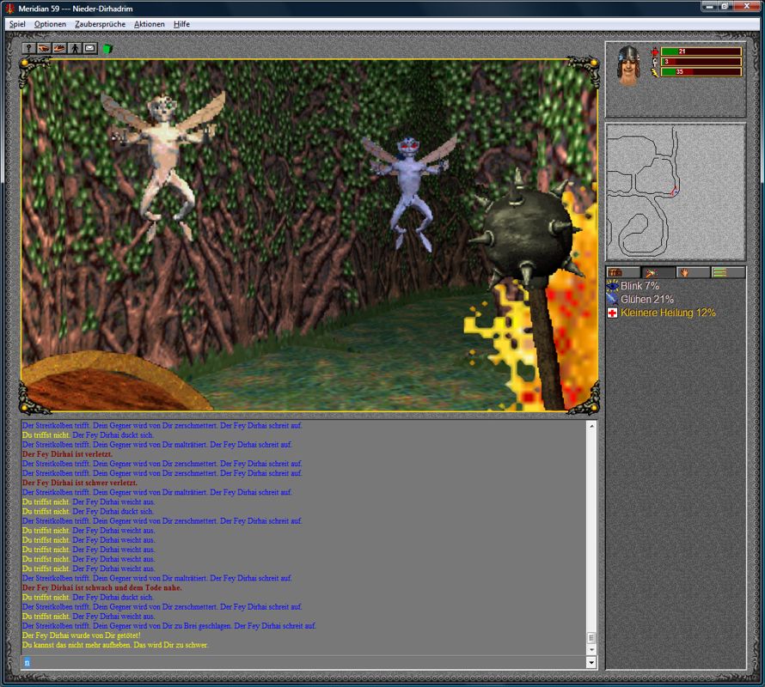Click the chat log scrollbar thumb
765x687 pixels.
point(591,638)
